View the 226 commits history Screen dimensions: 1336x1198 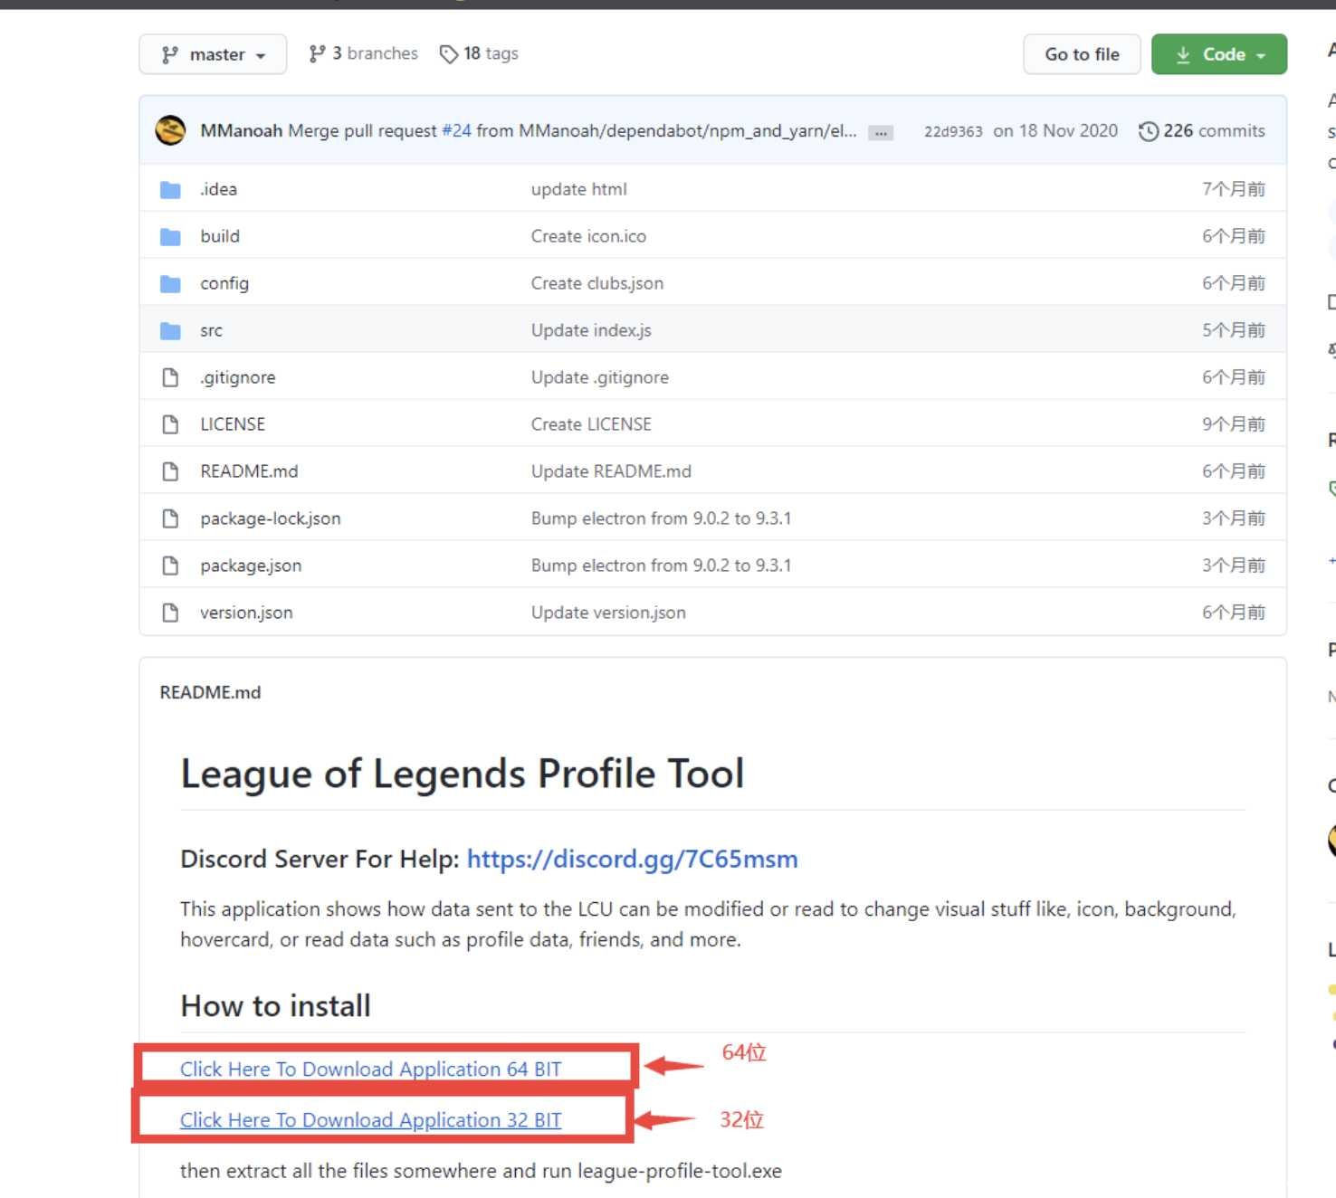(1202, 130)
